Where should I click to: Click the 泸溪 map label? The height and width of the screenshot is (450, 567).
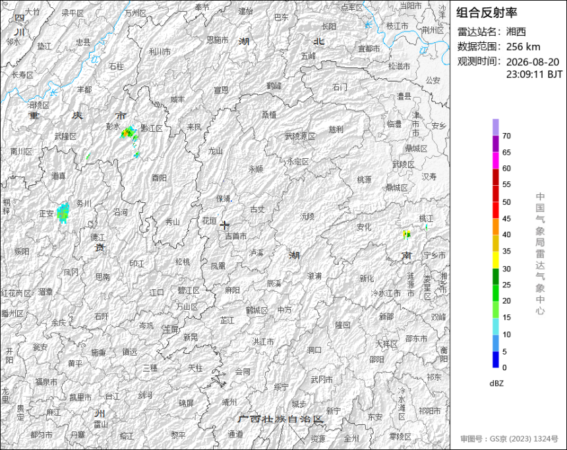point(256,252)
